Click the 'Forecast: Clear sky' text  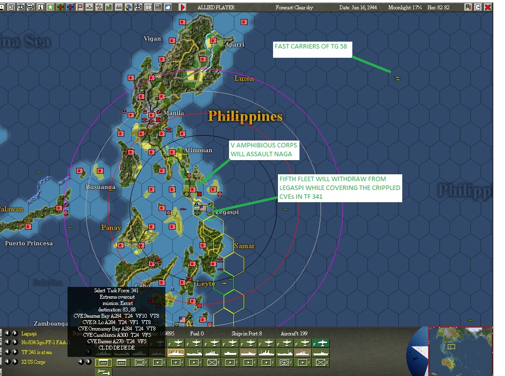pyautogui.click(x=294, y=7)
